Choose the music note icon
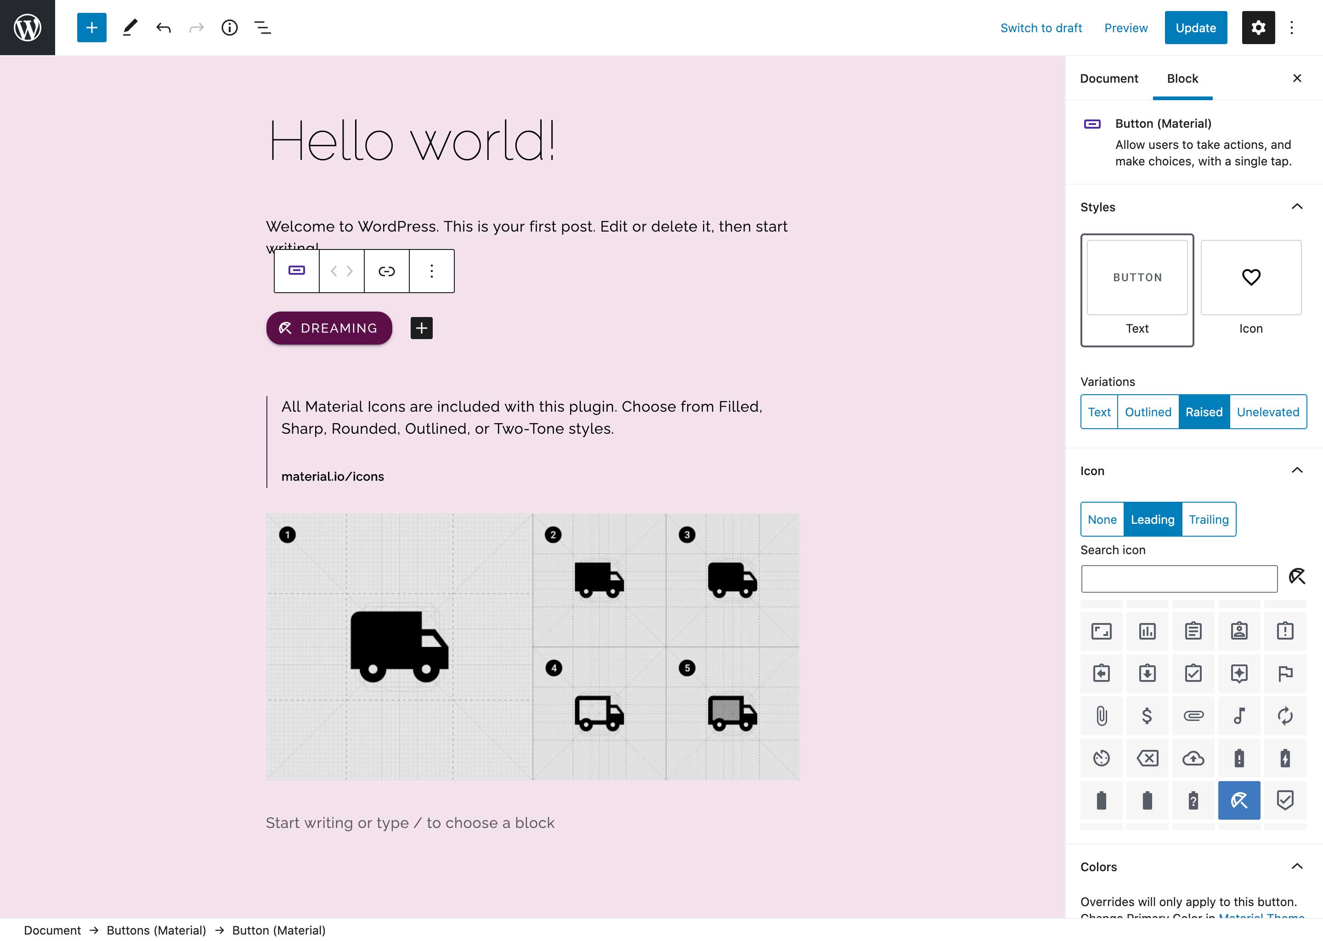1323x941 pixels. point(1239,715)
